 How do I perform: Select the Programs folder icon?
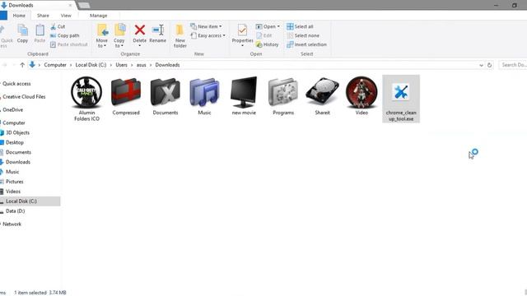[x=283, y=96]
